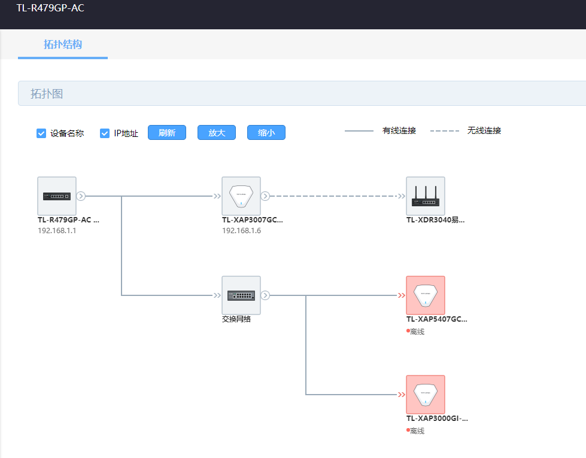Click the TL-R479GP-AC router device icon
This screenshot has width=586, height=458.
click(57, 196)
